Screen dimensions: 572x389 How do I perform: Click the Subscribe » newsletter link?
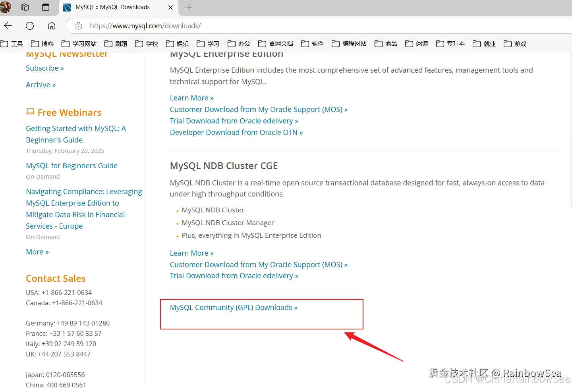point(45,68)
